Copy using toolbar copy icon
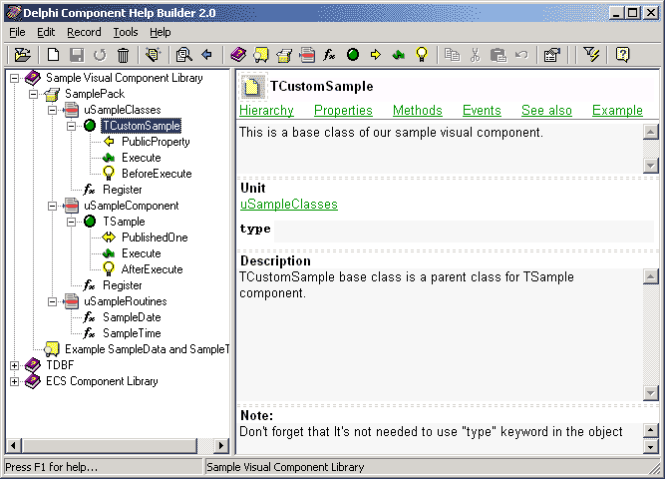Image resolution: width=665 pixels, height=479 pixels. [x=452, y=55]
